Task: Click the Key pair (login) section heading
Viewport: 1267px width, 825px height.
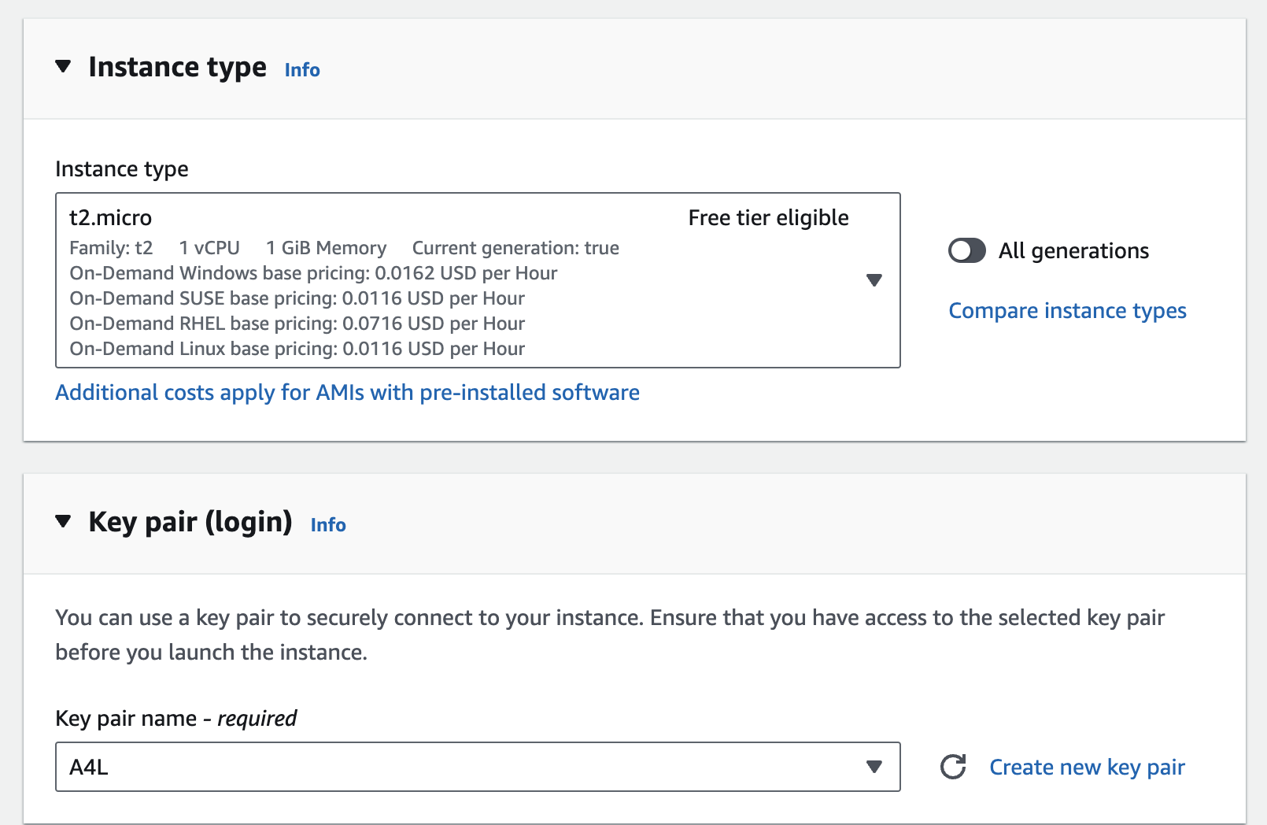Action: coord(190,522)
